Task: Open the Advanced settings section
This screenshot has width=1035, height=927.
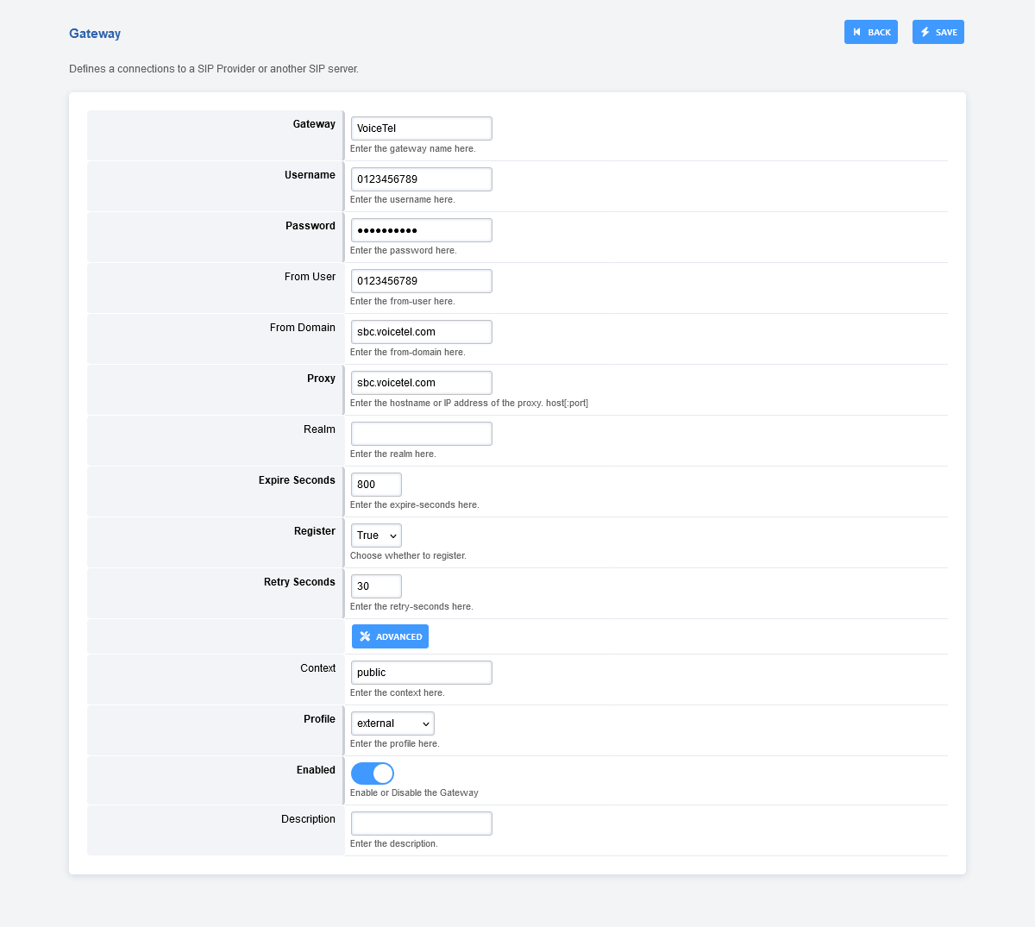Action: pyautogui.click(x=390, y=636)
